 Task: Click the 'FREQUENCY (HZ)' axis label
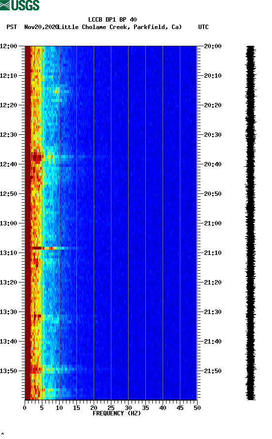click(117, 413)
